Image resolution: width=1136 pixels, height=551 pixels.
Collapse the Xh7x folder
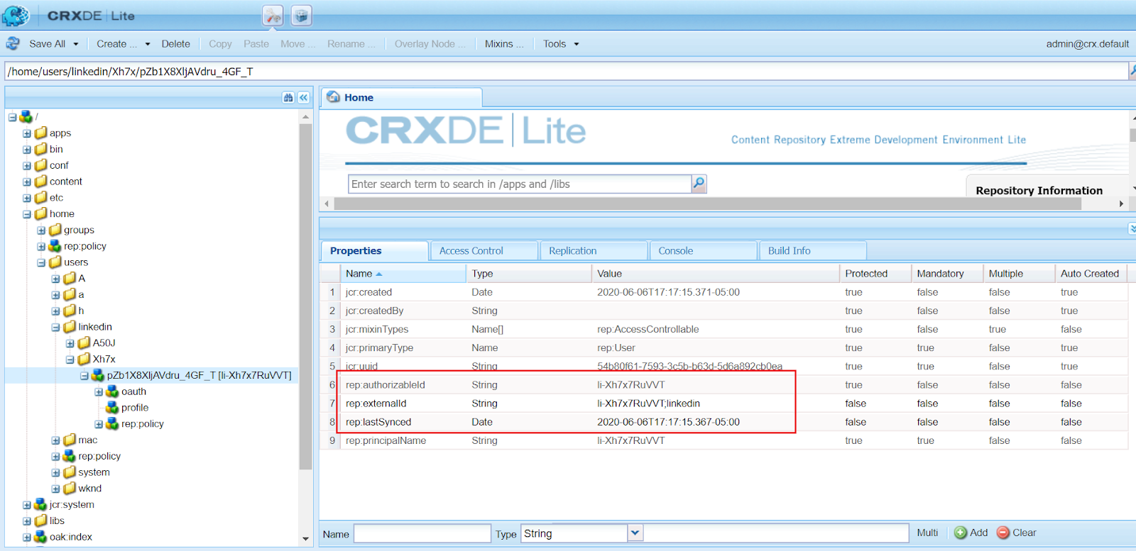tap(70, 360)
